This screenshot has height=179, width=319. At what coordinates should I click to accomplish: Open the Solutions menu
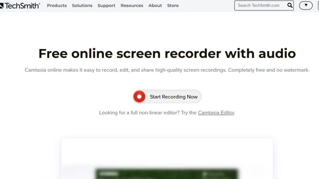click(x=82, y=5)
